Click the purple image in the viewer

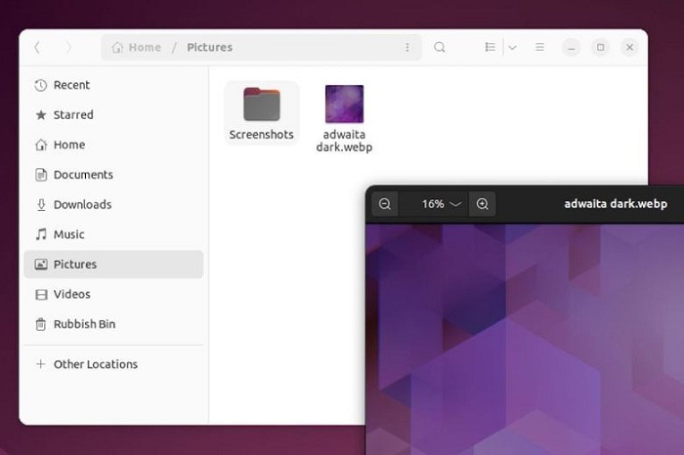525,339
